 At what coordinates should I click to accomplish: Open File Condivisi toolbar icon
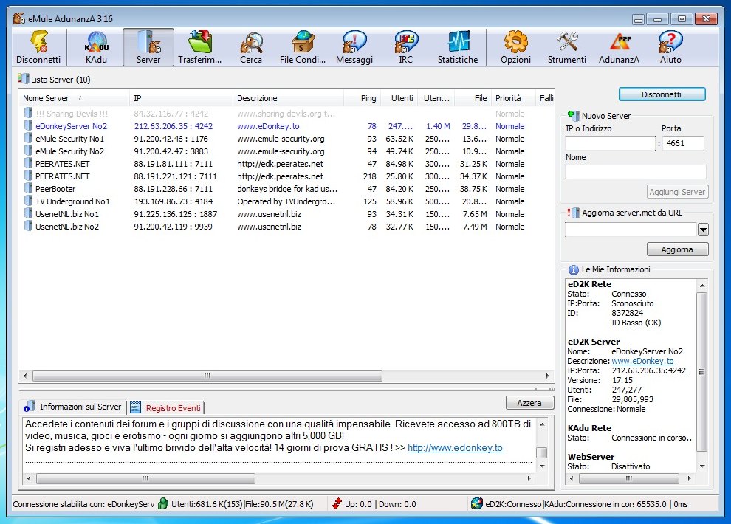303,47
